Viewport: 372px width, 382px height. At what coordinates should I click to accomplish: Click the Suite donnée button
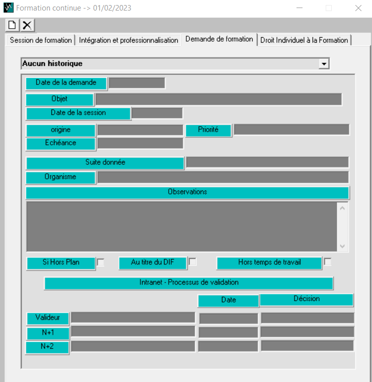[x=105, y=163]
